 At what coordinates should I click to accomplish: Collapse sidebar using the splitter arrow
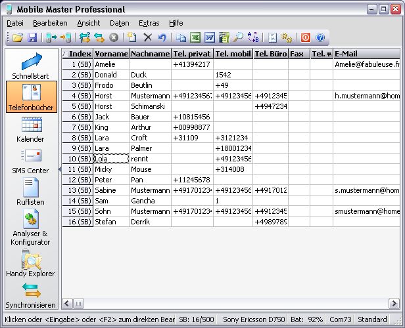[x=59, y=170]
